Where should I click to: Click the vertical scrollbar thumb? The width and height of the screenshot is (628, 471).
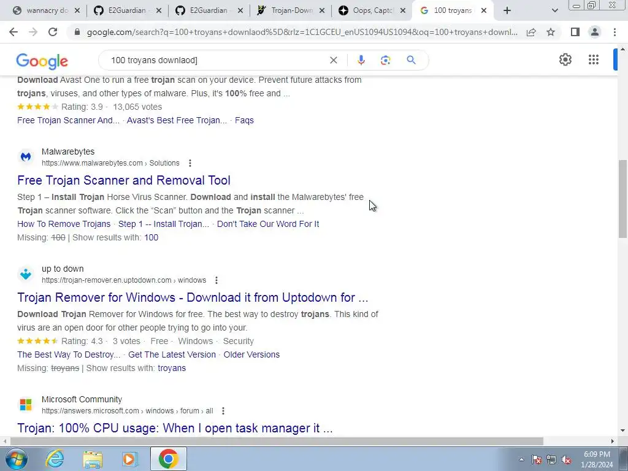click(x=622, y=199)
